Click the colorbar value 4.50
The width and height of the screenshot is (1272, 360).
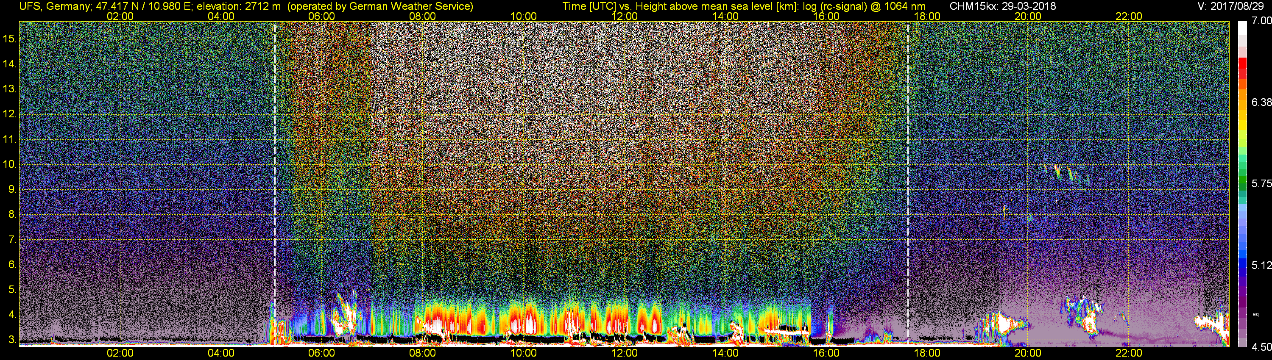1261,347
